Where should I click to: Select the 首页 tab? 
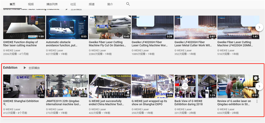[12, 4]
